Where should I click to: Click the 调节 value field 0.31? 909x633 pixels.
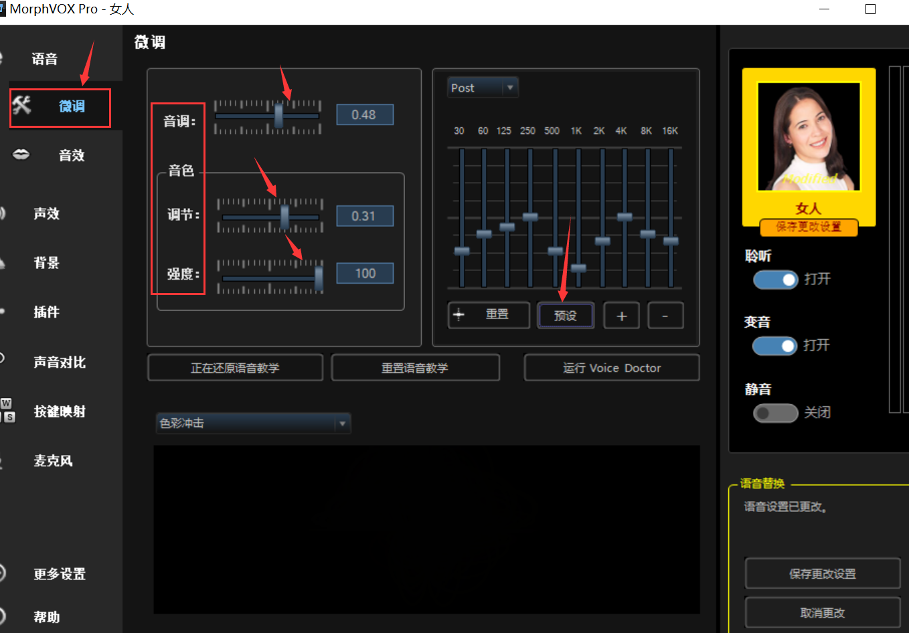pyautogui.click(x=365, y=216)
